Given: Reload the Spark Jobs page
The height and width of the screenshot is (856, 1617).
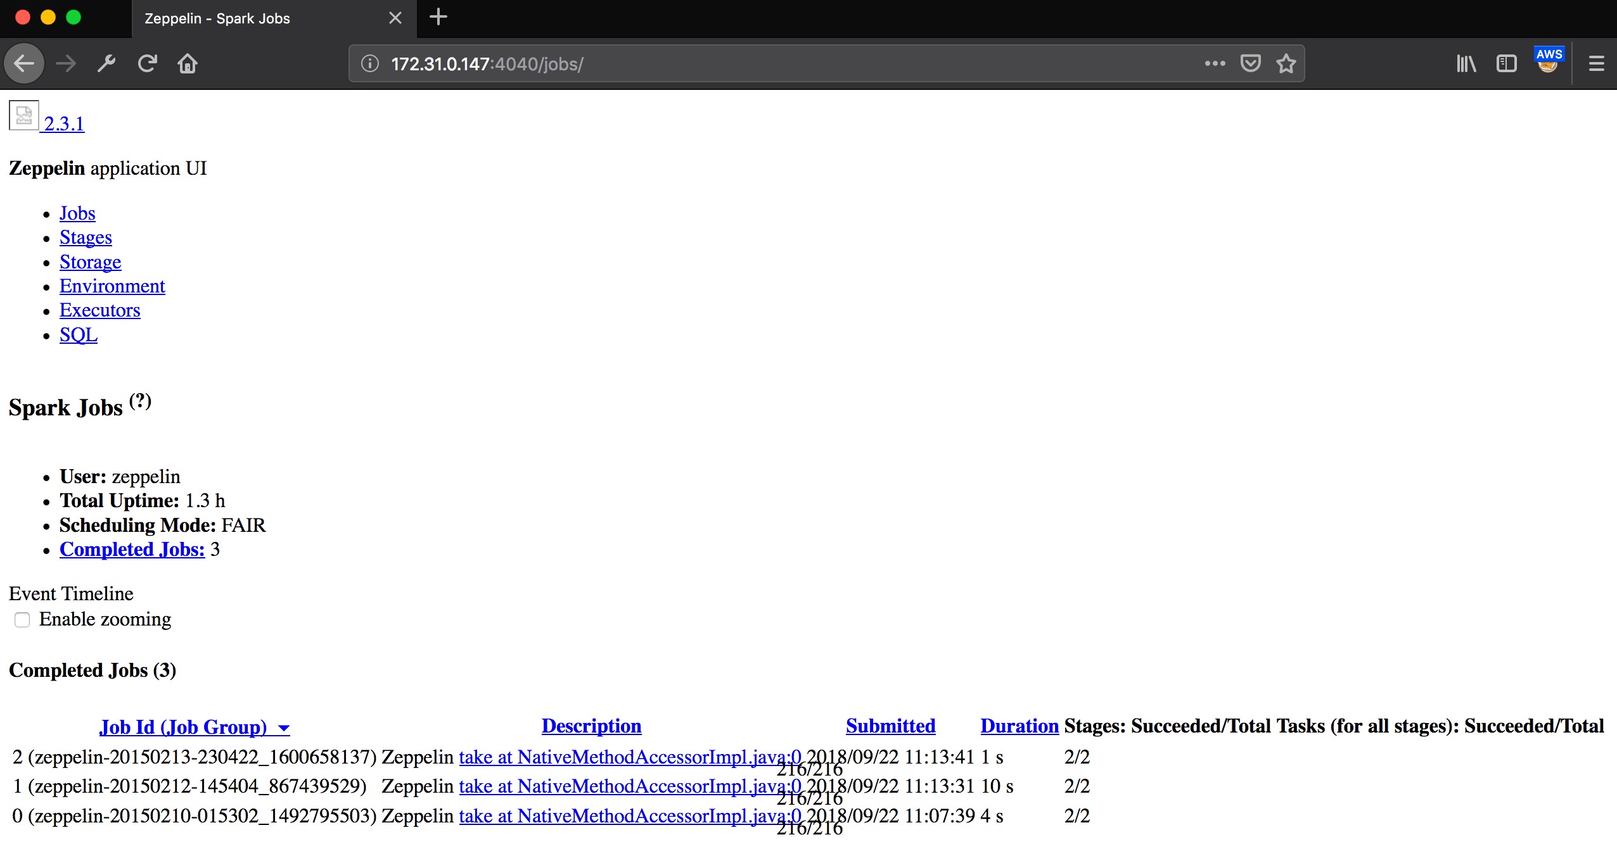Looking at the screenshot, I should (x=148, y=63).
